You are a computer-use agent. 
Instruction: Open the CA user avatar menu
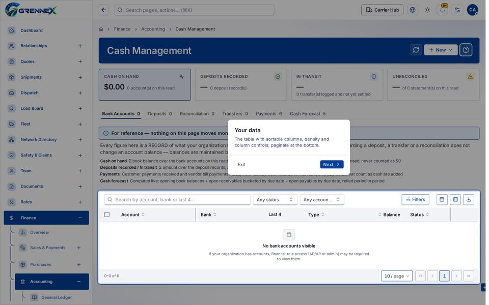473,10
